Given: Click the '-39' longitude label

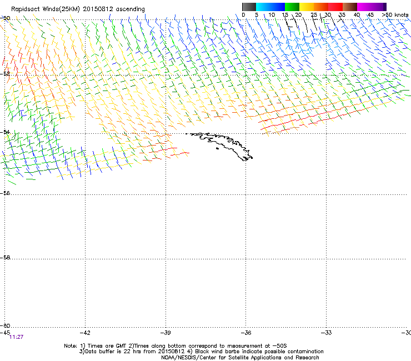Looking at the screenshot, I should tap(166, 333).
